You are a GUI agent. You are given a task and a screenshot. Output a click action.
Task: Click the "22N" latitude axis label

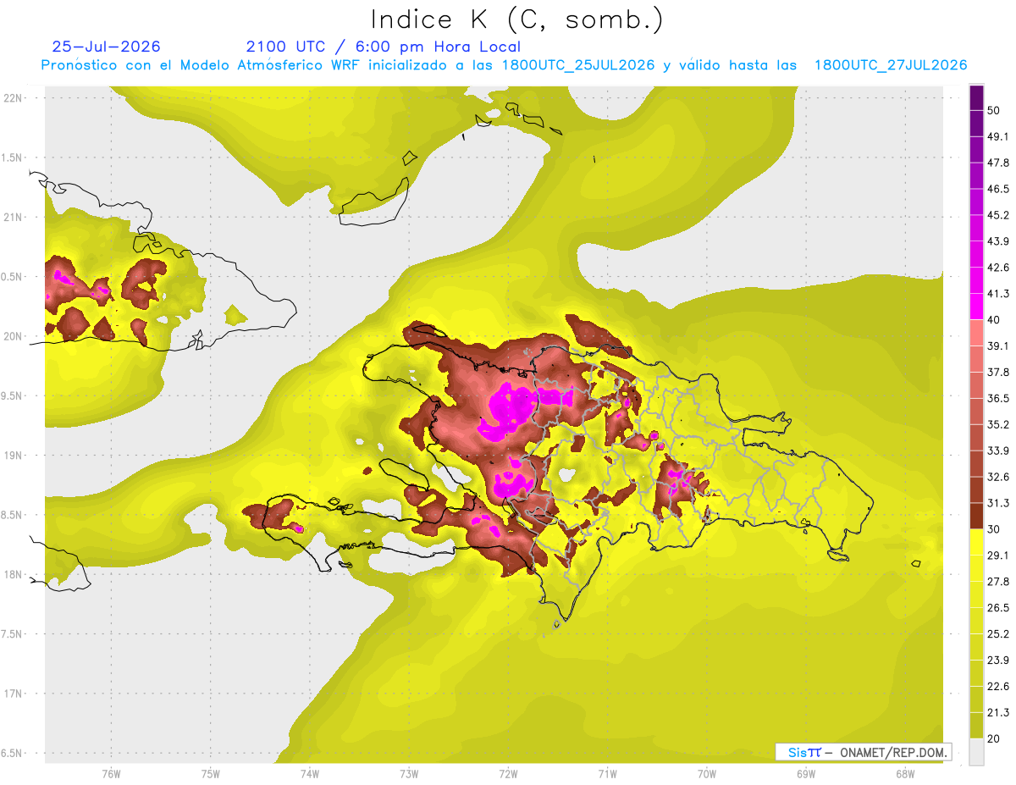pos(13,98)
